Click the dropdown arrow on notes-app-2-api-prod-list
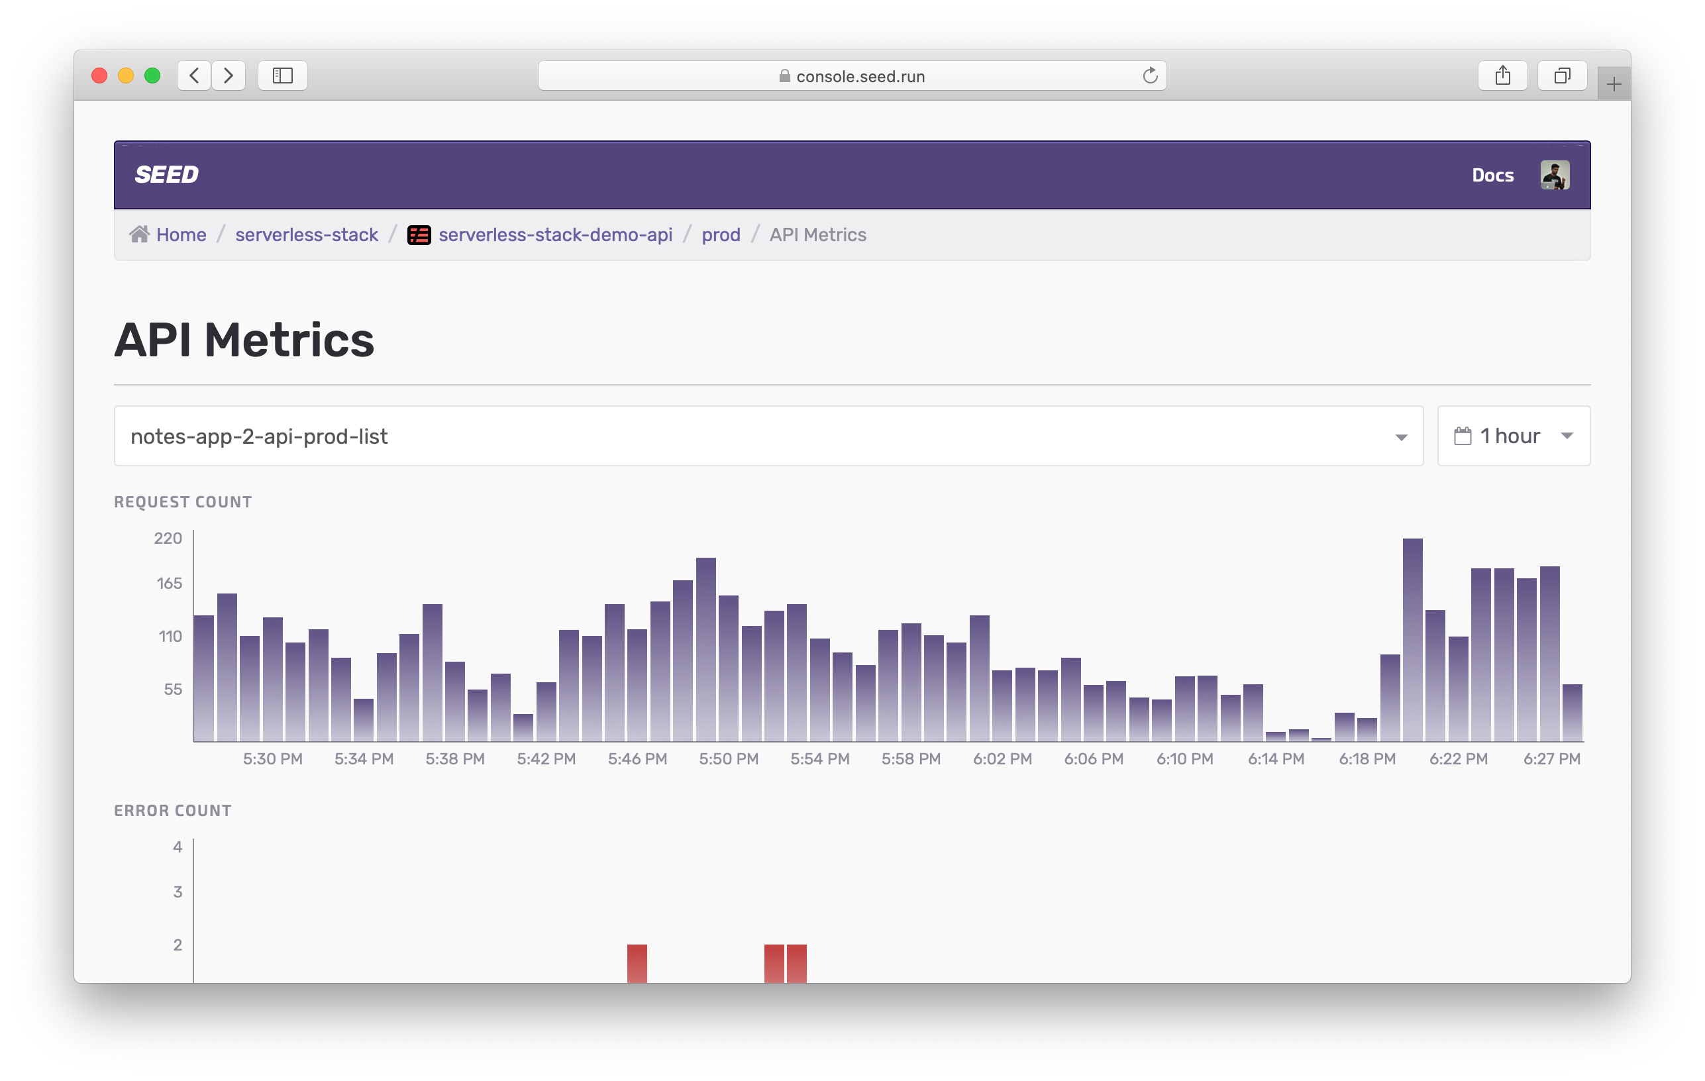The width and height of the screenshot is (1705, 1081). pos(1402,436)
